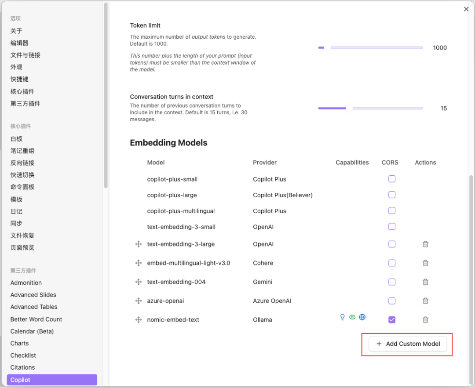This screenshot has height=388, width=475.
Task: Click the Token limit value 1000
Action: (440, 48)
